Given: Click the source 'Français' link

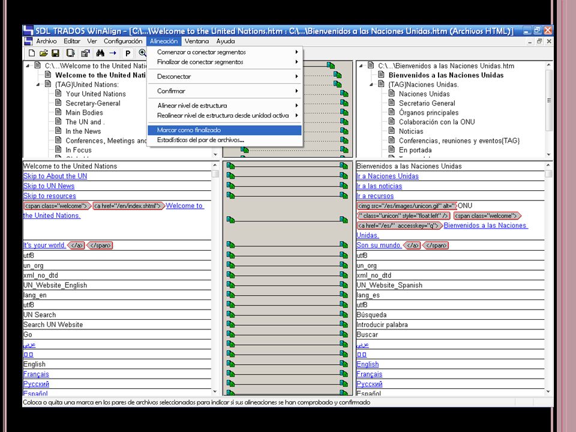Looking at the screenshot, I should coord(36,374).
